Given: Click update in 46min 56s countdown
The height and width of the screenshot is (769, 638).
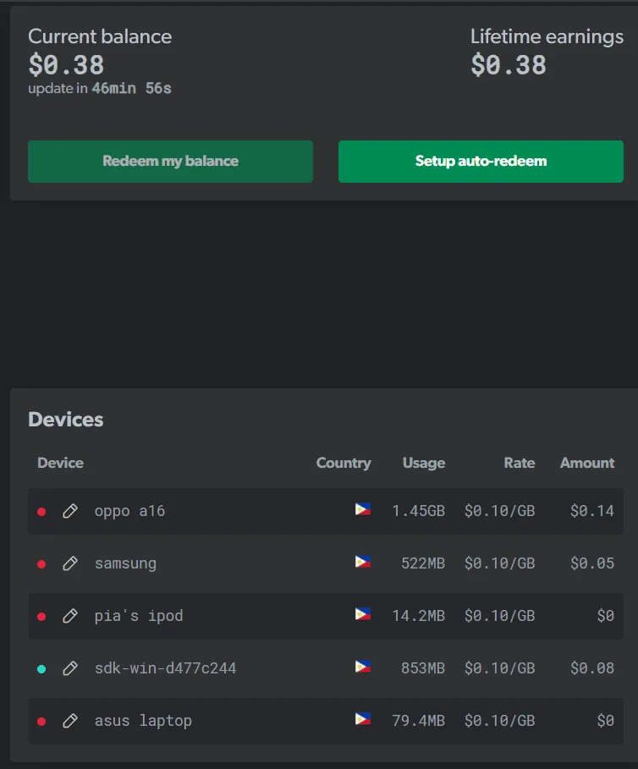Looking at the screenshot, I should tap(100, 89).
